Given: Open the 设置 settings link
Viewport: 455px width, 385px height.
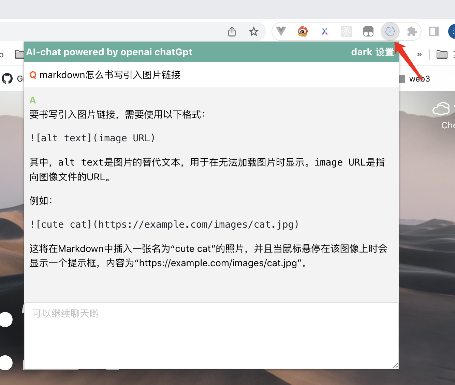Looking at the screenshot, I should pyautogui.click(x=385, y=52).
